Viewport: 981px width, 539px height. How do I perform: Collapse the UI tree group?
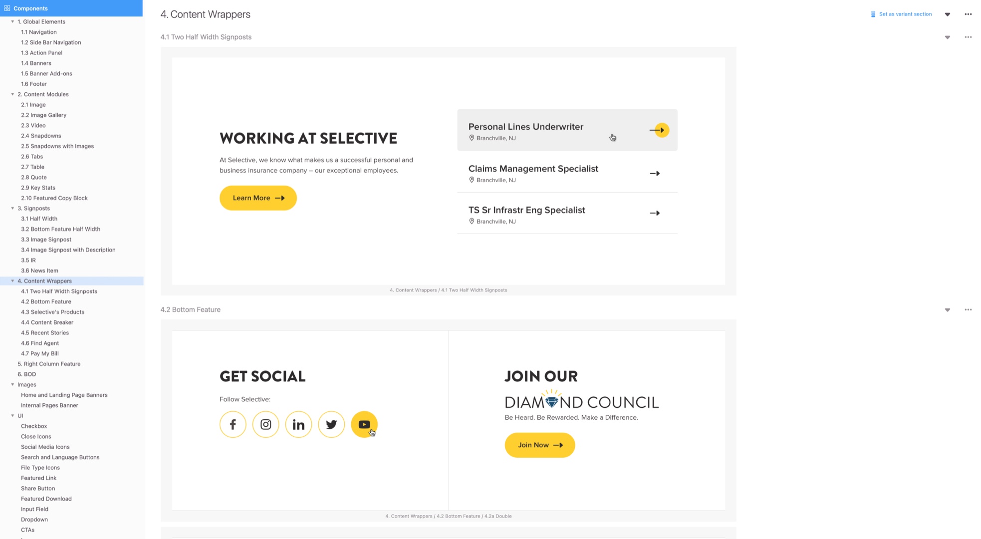click(12, 416)
